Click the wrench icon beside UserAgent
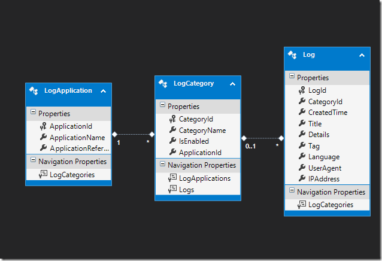Viewport: 382px width, 261px height. click(301, 168)
